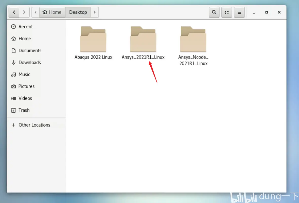Click the 'Ansys_2021R1_Linux' file name
299x203 pixels.
143,57
